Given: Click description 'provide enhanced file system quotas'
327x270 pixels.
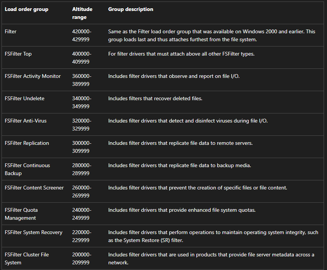Looking at the screenshot, I should coord(182,210).
